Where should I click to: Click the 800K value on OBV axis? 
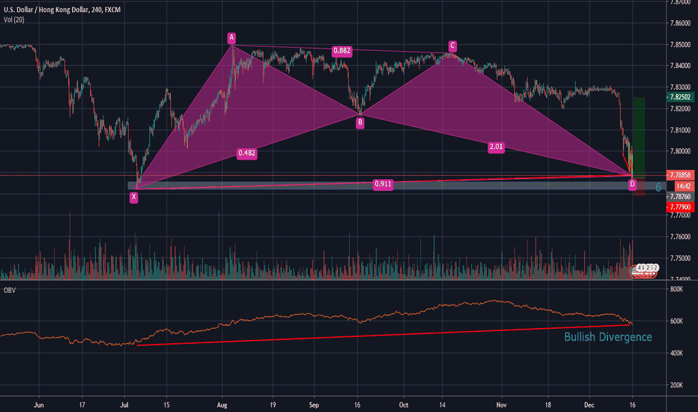676,289
